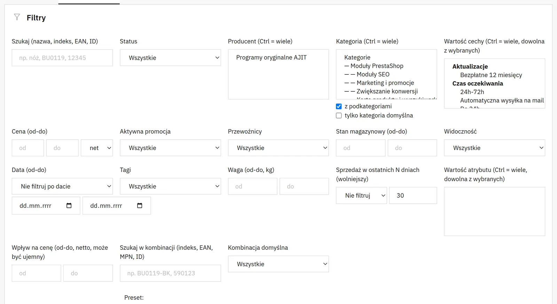Open the net price type dropdown
557x304 pixels.
coord(97,148)
